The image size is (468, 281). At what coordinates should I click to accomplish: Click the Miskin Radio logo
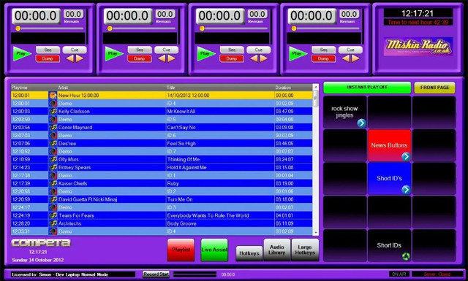[418, 47]
